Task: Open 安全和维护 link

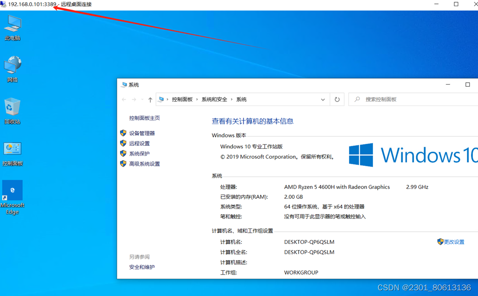Action: point(142,267)
